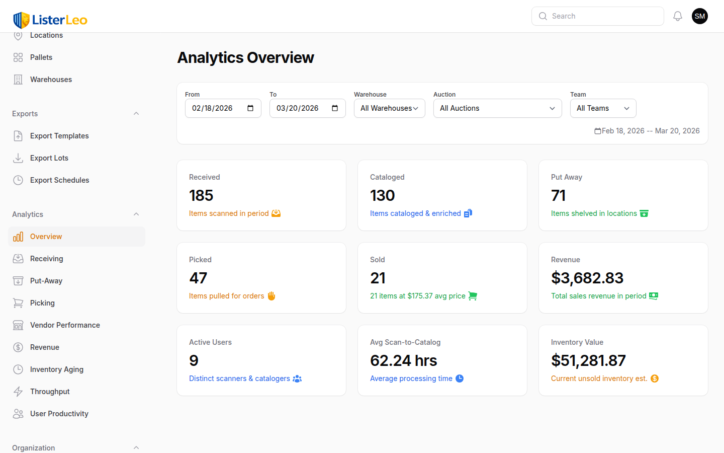Collapse the Exports sidebar section
The image size is (724, 453).
(x=136, y=113)
